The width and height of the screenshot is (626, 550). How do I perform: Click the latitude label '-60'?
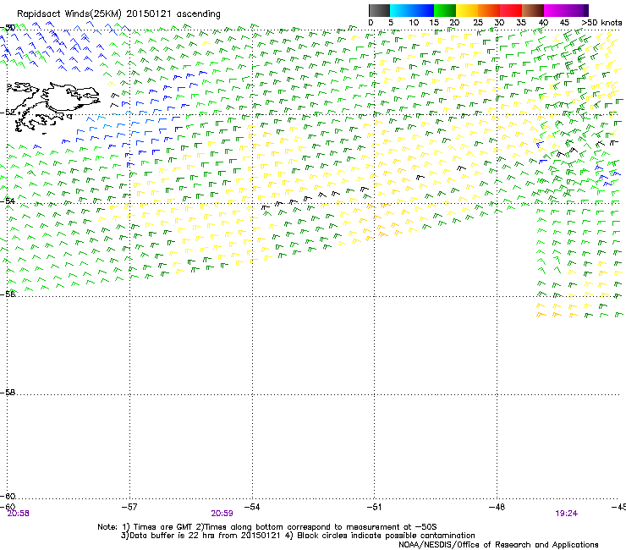pyautogui.click(x=8, y=497)
